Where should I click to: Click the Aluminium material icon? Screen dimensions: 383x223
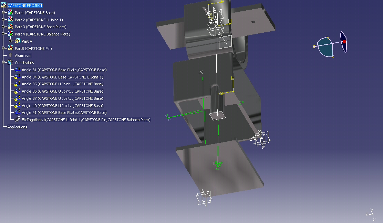(10, 55)
